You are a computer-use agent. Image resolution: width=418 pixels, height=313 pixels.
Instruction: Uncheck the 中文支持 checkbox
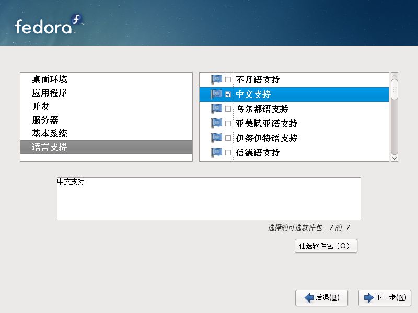tap(228, 94)
